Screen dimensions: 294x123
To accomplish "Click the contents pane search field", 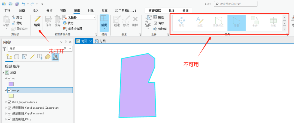I will (x=38, y=49).
